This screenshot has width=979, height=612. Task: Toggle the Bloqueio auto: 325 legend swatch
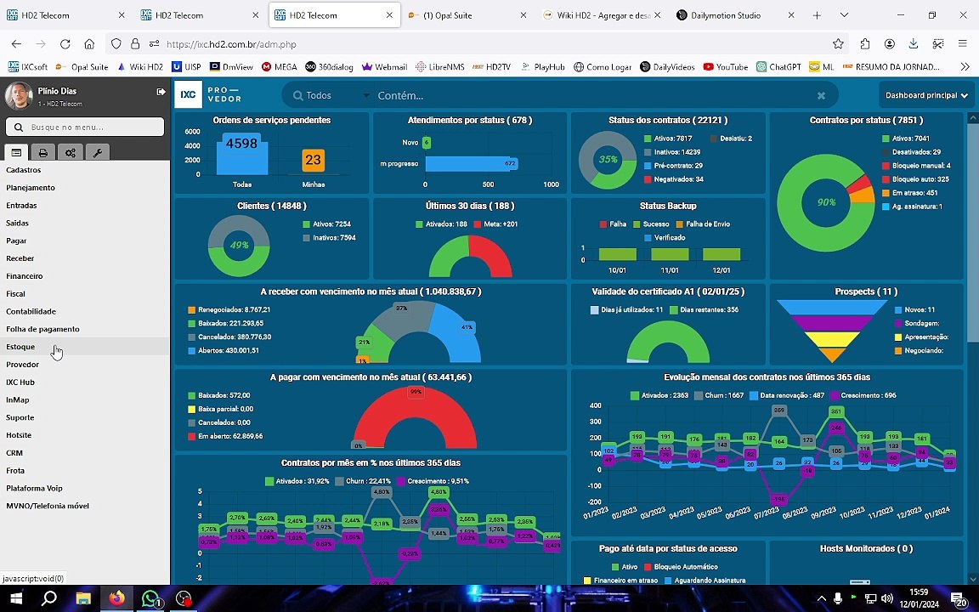tap(886, 179)
